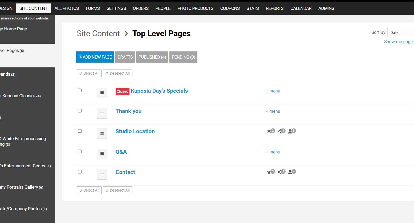This screenshot has width=414, height=223.
Task: Click the reorder handle beside Thank you
Action: click(x=102, y=113)
